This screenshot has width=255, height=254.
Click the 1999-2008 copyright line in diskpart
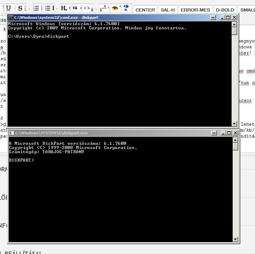(x=73, y=148)
